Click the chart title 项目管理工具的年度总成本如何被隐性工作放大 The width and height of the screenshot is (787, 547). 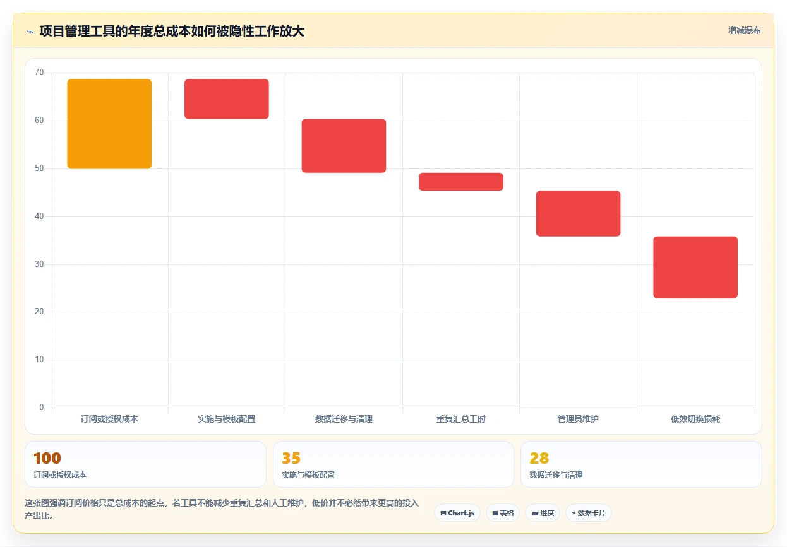pyautogui.click(x=172, y=32)
